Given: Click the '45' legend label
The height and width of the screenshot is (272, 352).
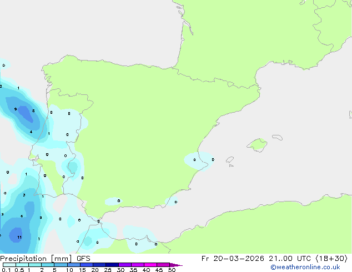Looking at the screenshot, I should (x=159, y=270).
